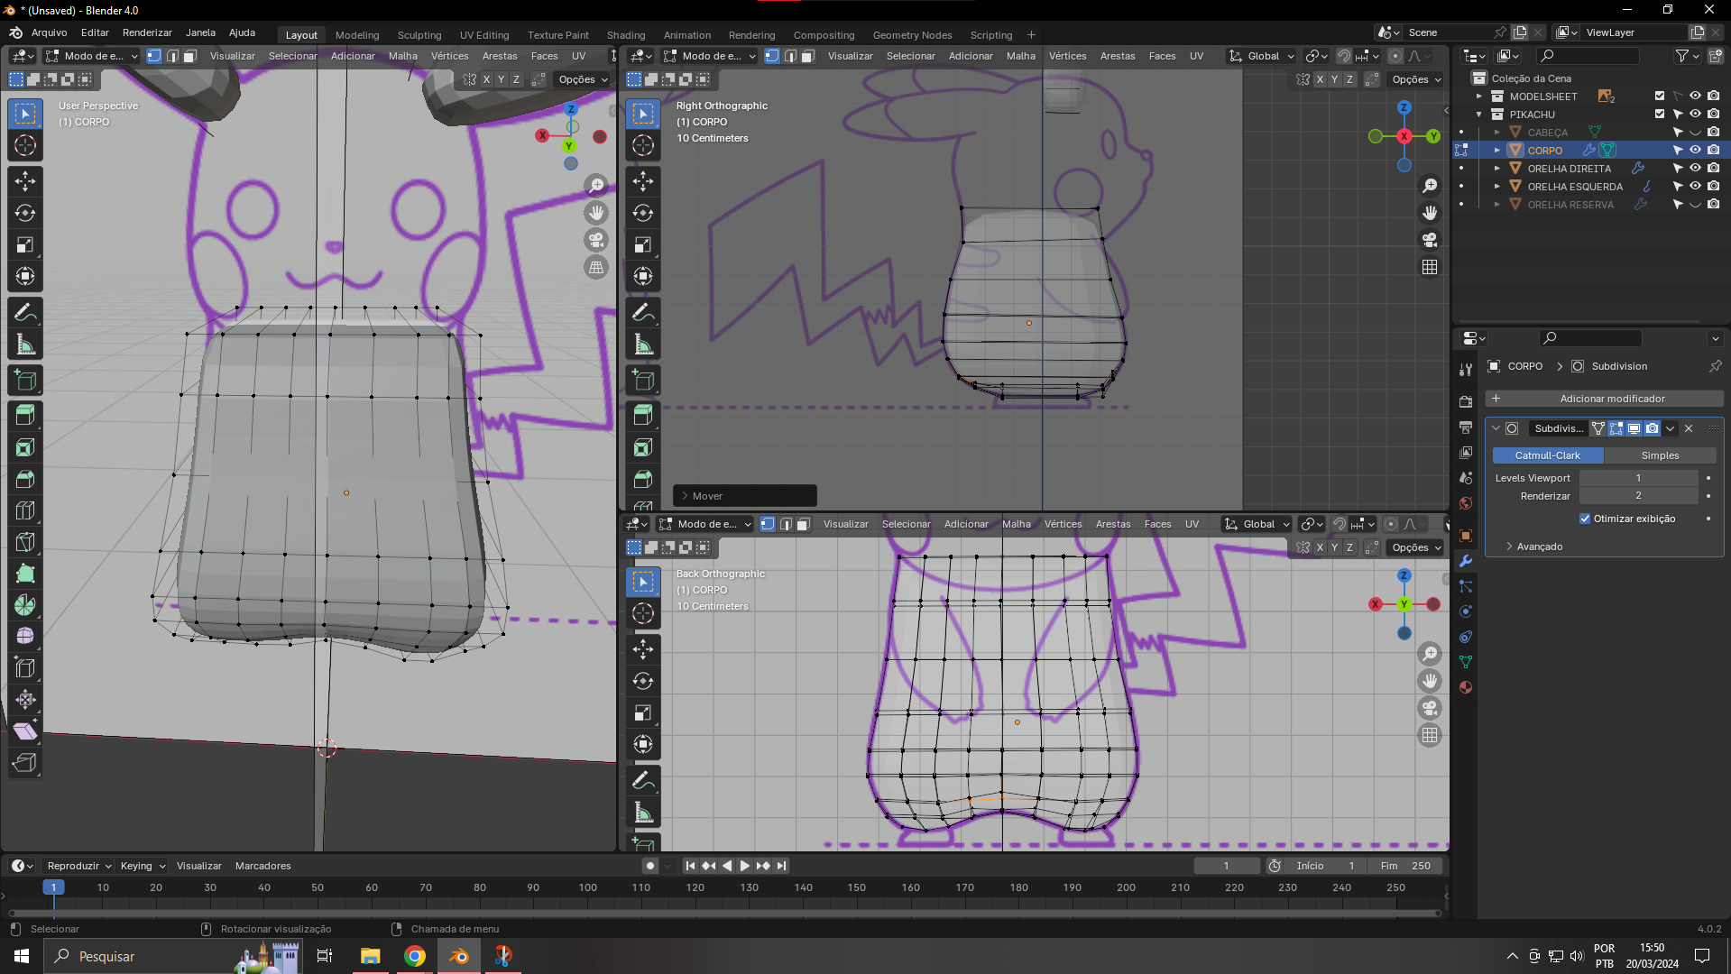Select the Loop Cut tool in left viewport

tap(25, 510)
